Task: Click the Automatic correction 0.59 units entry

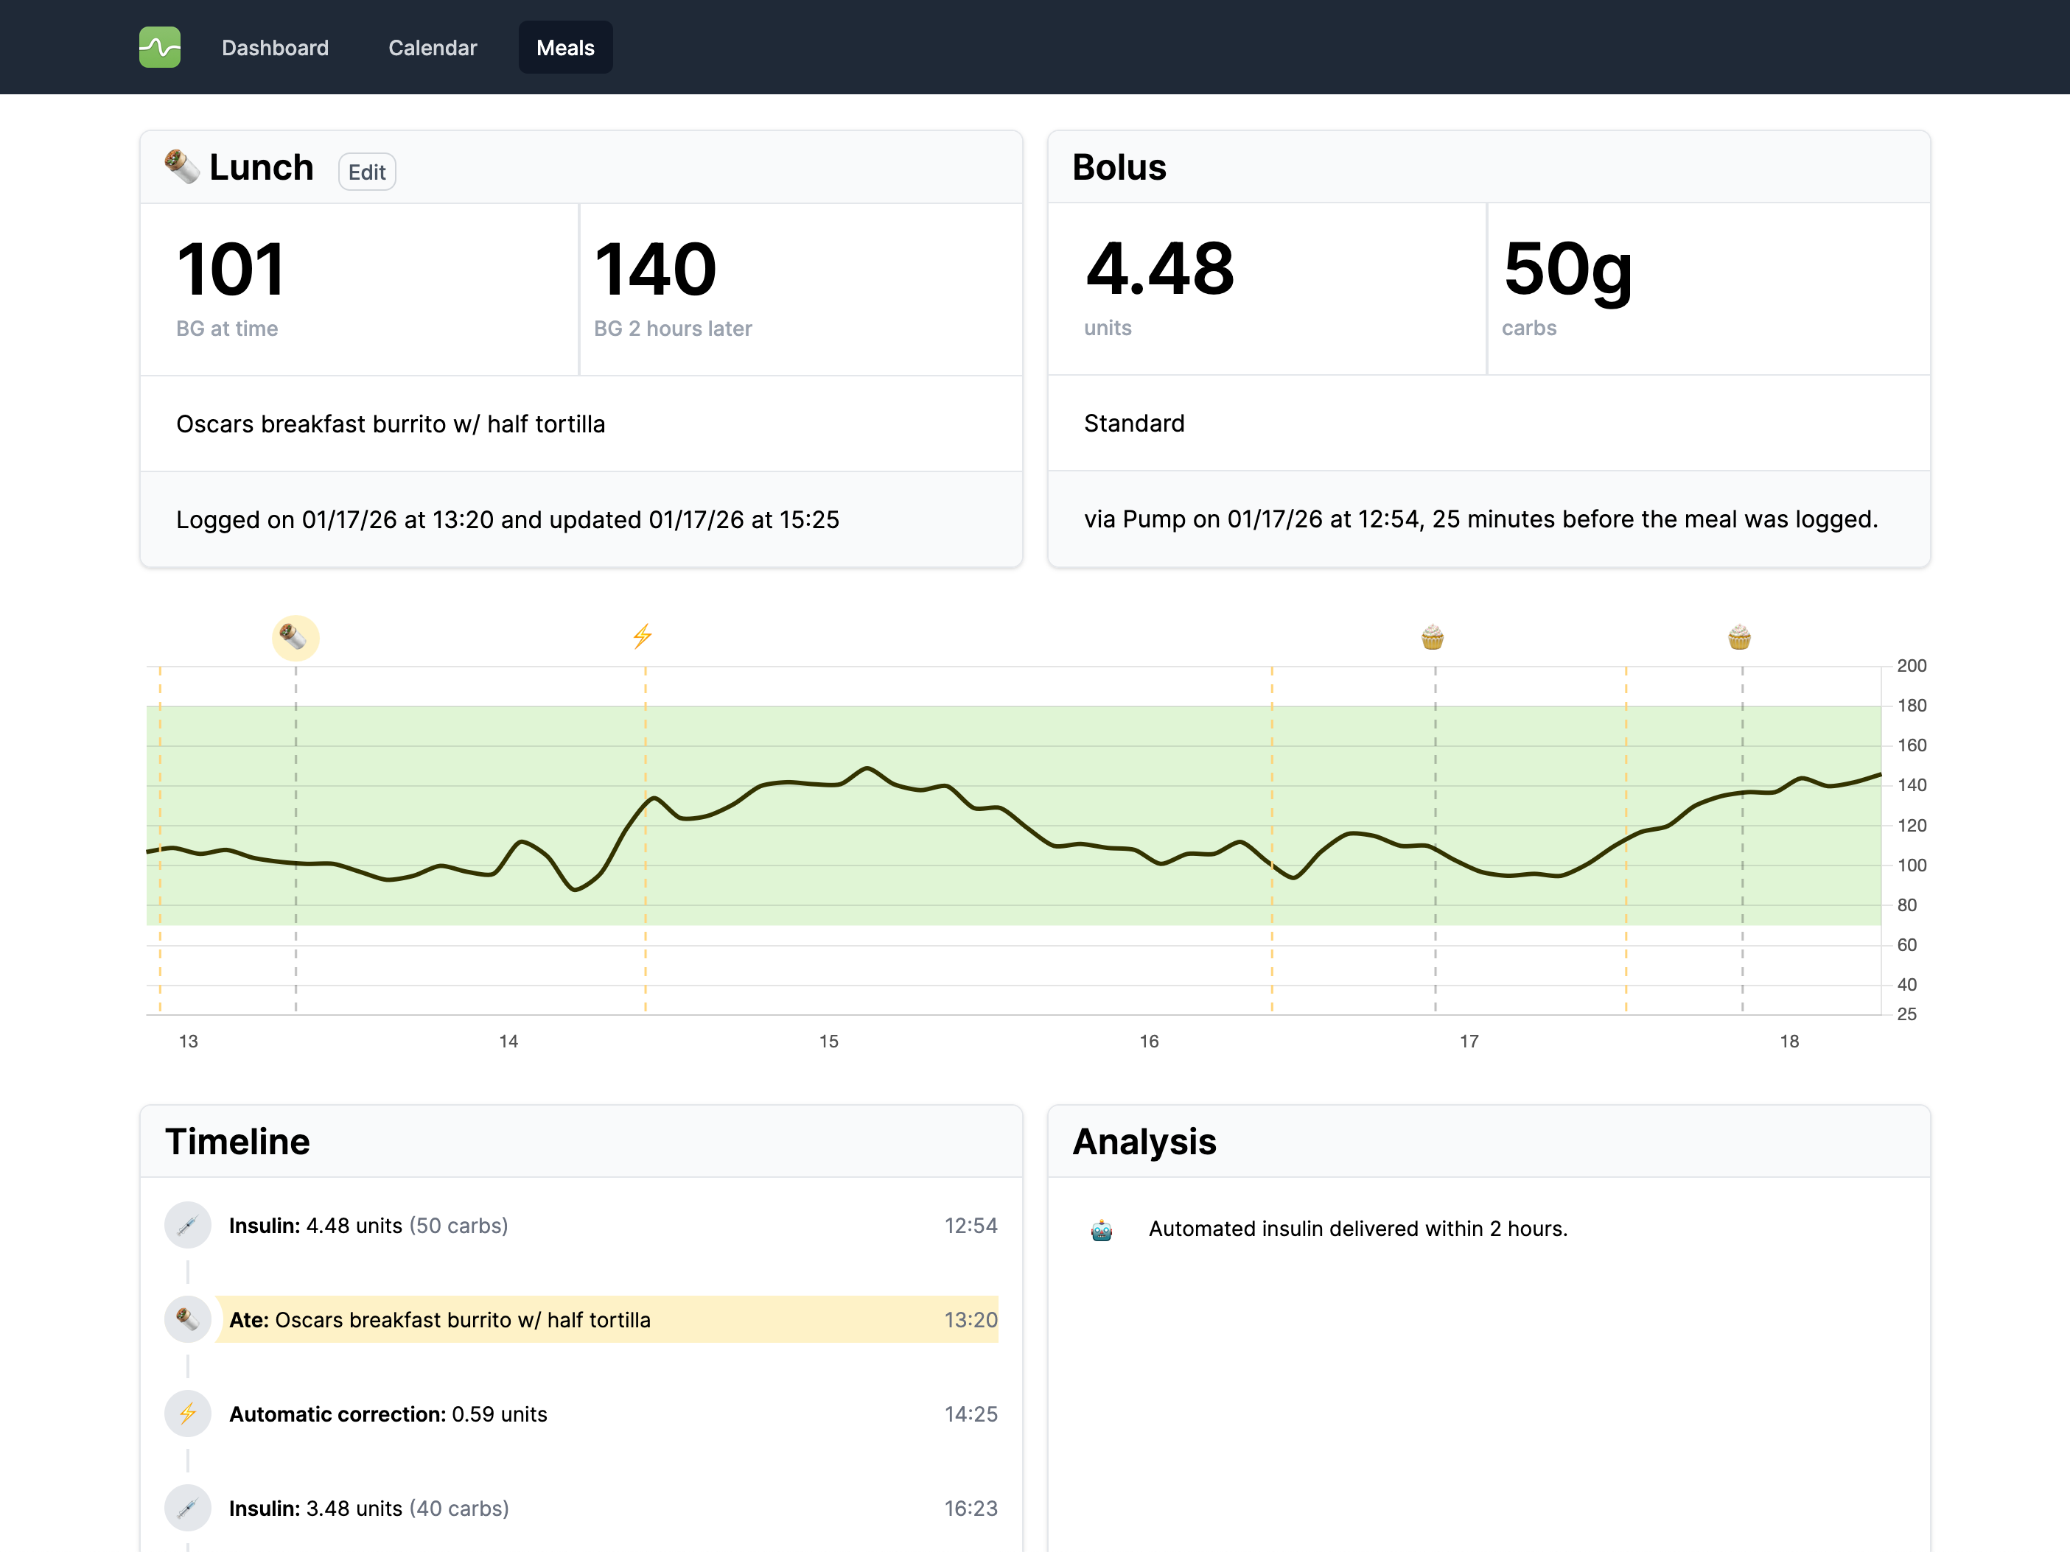Action: (388, 1414)
